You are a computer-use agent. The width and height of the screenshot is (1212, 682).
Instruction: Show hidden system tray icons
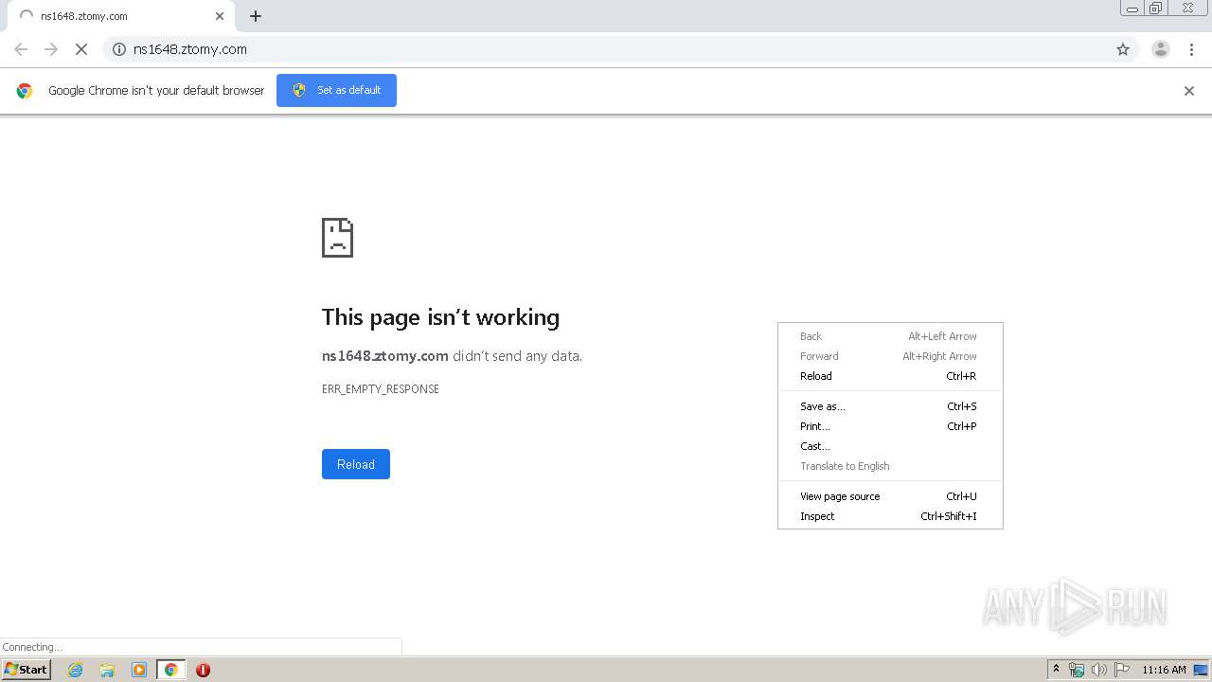coord(1056,670)
